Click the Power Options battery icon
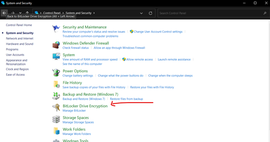Screen dimensions: 270x142 tap(56, 72)
